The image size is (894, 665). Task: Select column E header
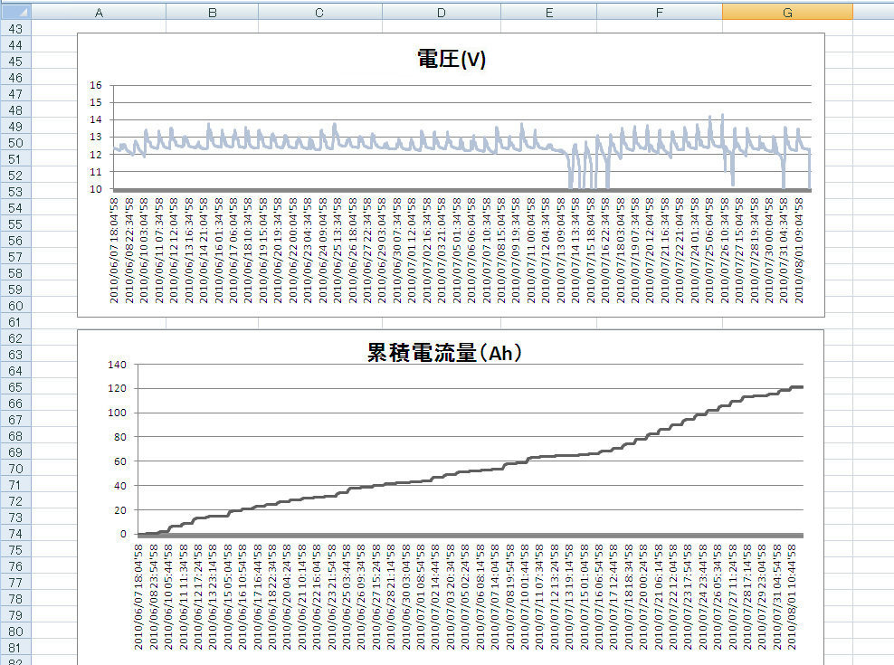[549, 13]
